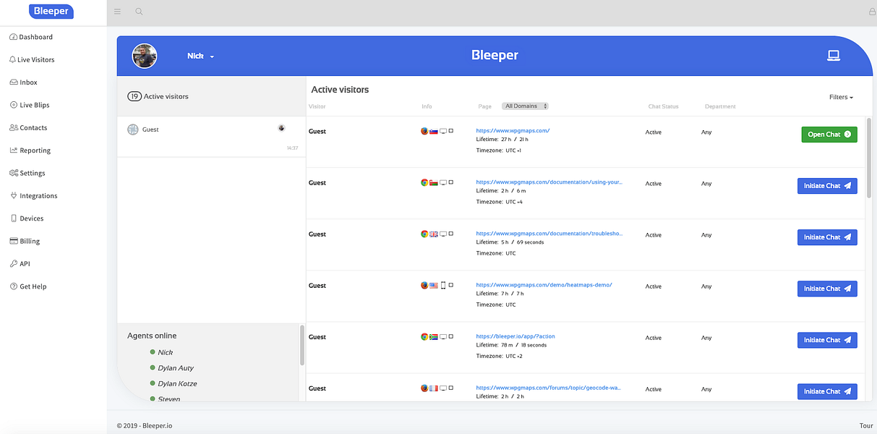The image size is (877, 434).
Task: Click the Slovenia flag in first visitor row
Action: click(x=434, y=132)
